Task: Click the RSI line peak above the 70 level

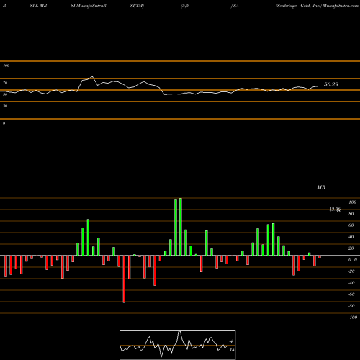Action: [92, 77]
